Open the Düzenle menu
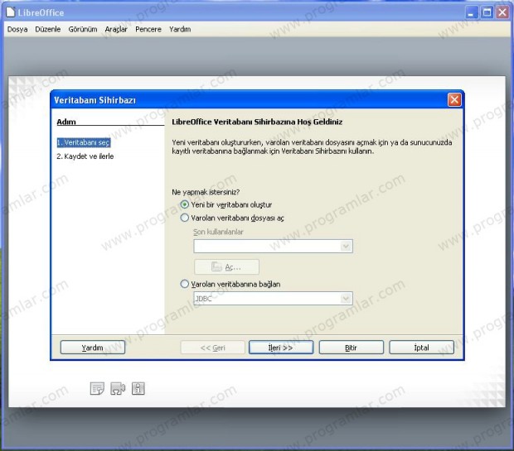This screenshot has height=451, width=514. (x=48, y=29)
